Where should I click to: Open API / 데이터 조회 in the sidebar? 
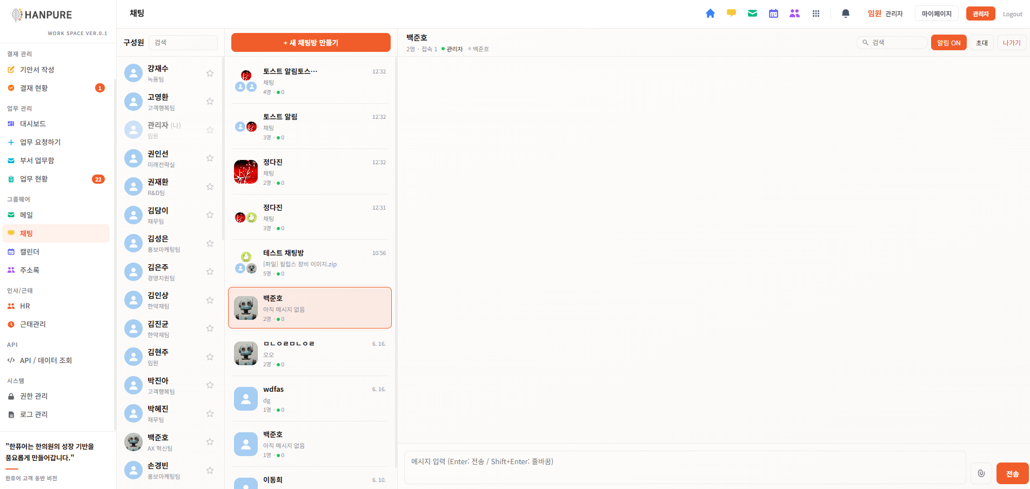tap(56, 360)
